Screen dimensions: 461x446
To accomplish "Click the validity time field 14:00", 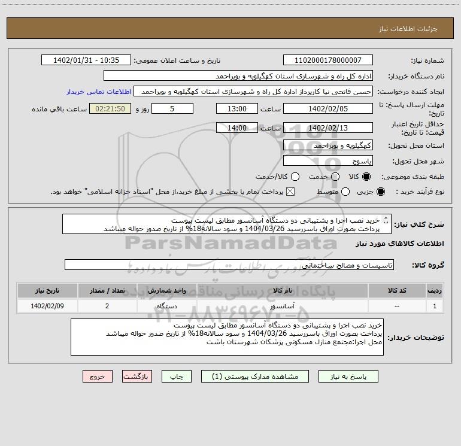I will coord(237,128).
